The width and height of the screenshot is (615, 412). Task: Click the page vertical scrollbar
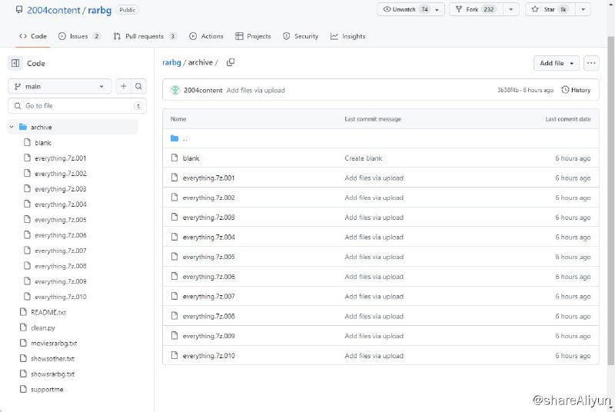pos(610,200)
